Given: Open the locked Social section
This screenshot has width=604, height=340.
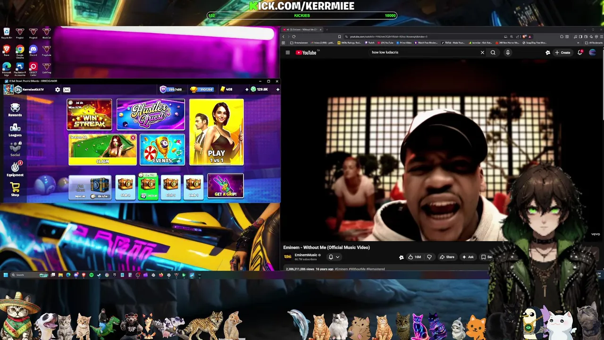Looking at the screenshot, I should pos(15,149).
